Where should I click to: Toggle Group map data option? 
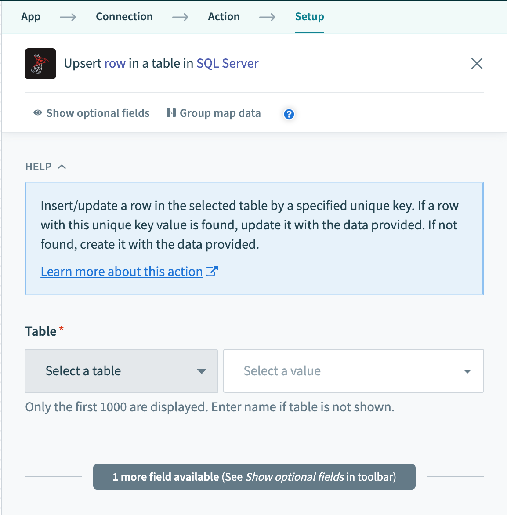220,113
